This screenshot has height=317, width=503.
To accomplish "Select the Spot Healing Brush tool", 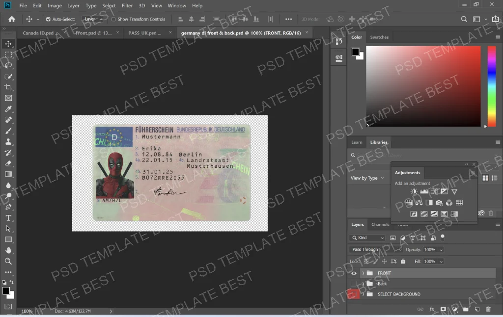I will (8, 120).
